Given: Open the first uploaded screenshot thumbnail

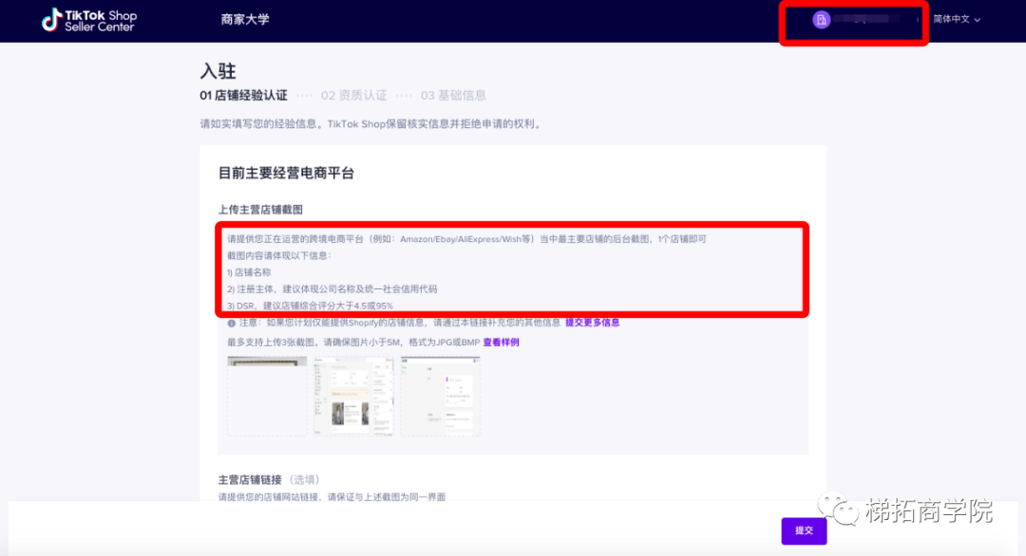Looking at the screenshot, I should pyautogui.click(x=267, y=396).
